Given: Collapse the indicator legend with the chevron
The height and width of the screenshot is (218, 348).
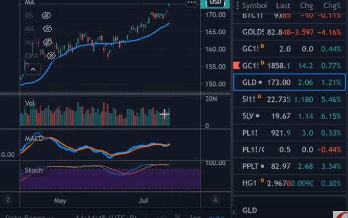Looking at the screenshot, I should [33, 70].
